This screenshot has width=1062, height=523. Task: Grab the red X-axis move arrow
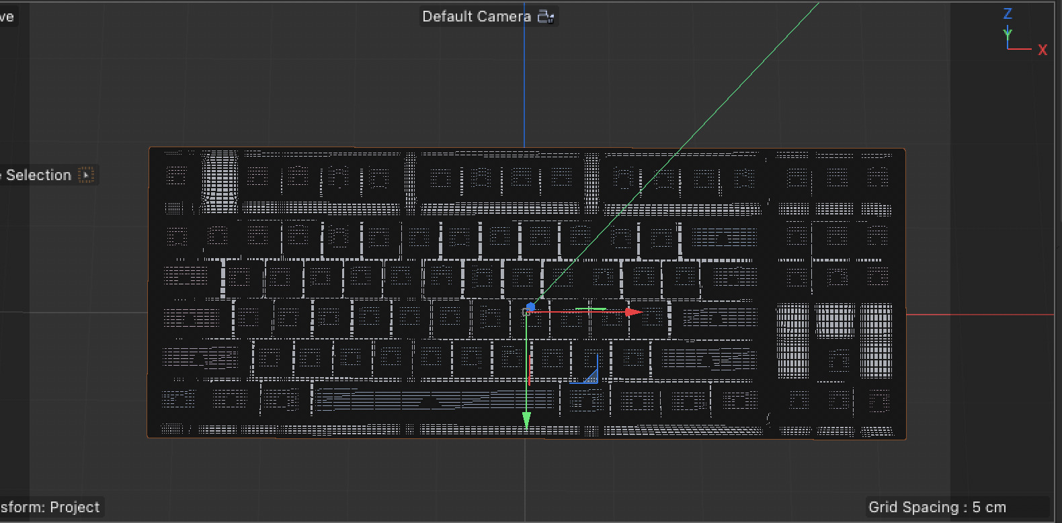click(x=633, y=312)
